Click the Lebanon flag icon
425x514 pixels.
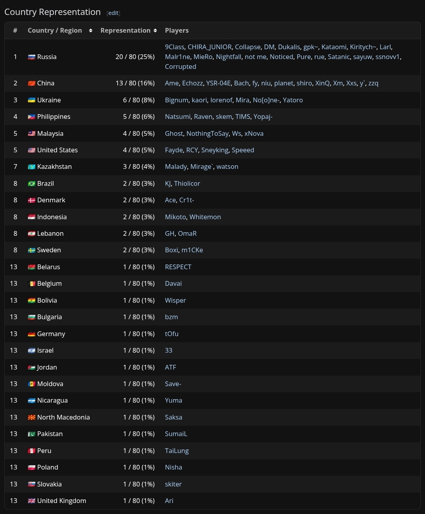click(x=31, y=234)
